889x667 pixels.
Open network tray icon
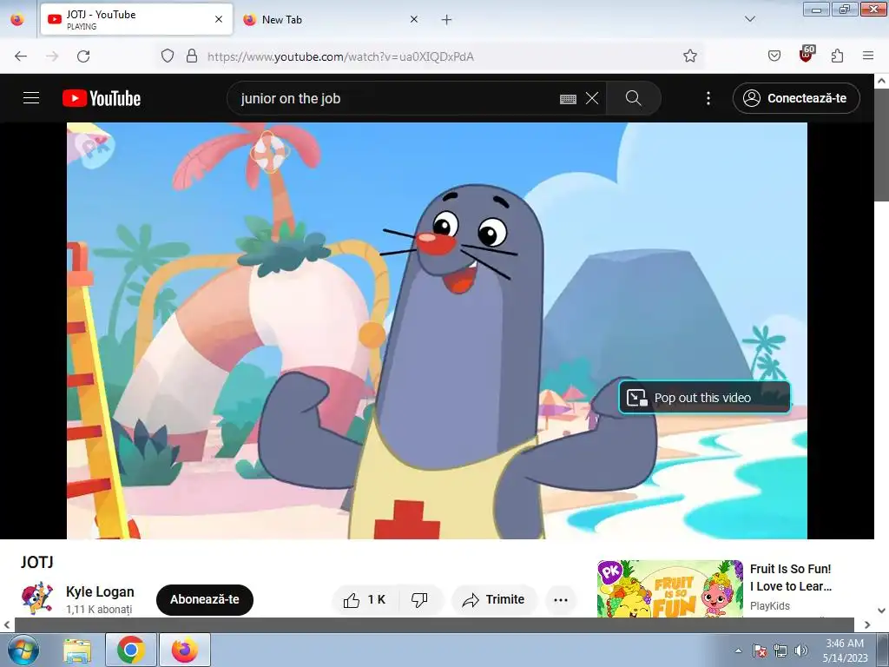(x=780, y=650)
